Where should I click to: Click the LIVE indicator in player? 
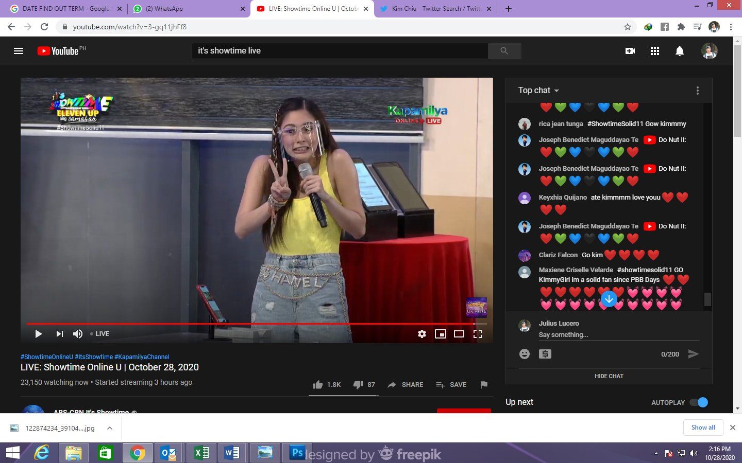coord(100,334)
